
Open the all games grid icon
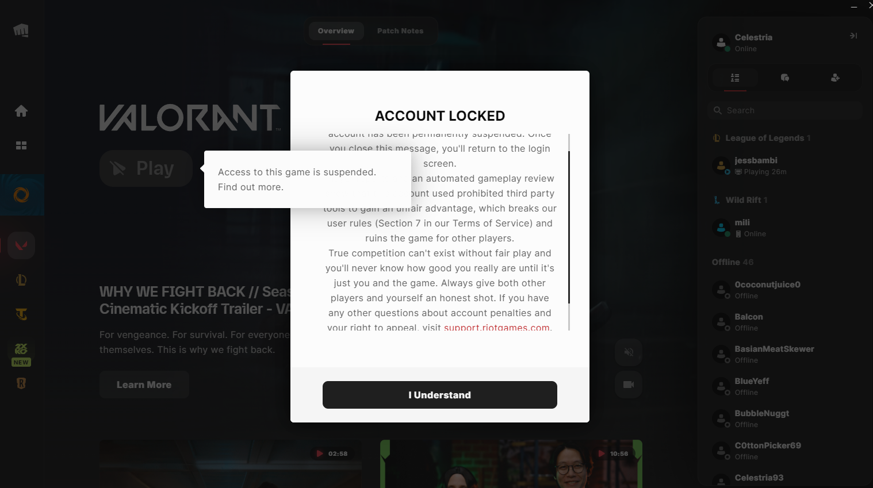click(21, 145)
